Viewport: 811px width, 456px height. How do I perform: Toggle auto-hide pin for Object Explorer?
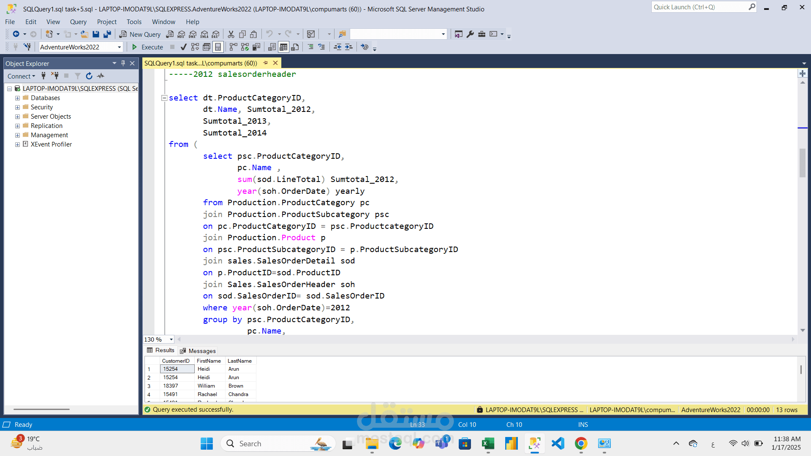tap(123, 63)
